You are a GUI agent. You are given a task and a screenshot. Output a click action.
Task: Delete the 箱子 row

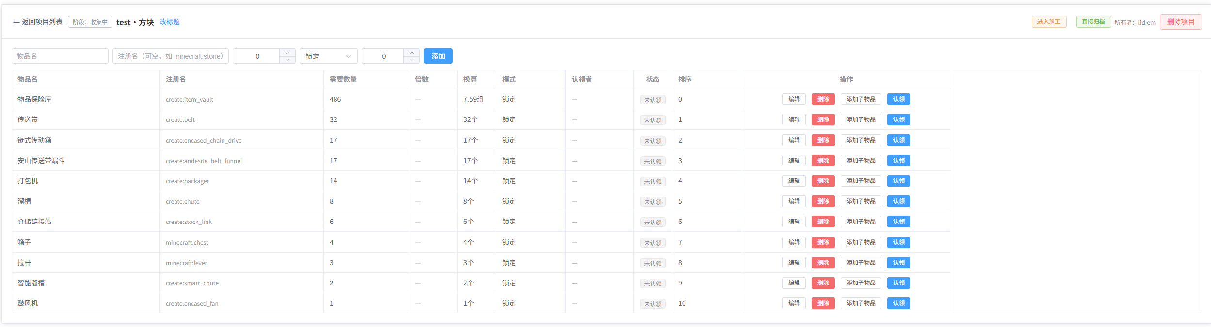pyautogui.click(x=823, y=242)
